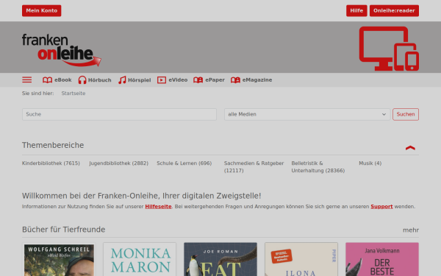Viewport: 441px width, 276px height.
Task: Open the hamburger navigation menu
Action: tap(27, 80)
